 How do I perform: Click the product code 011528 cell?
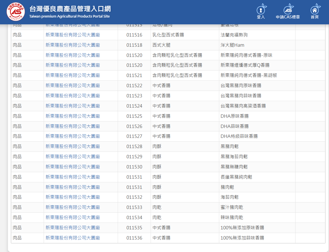coord(134,146)
